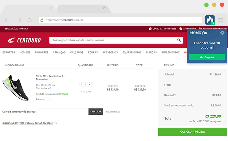Click the Ver Cupons button
This screenshot has width=228, height=141.
(207, 57)
